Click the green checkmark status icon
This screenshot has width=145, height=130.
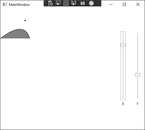(91, 3)
